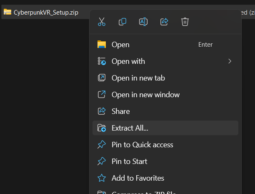Screen dimensions: 255x194
Task: Click the Rename icon in the menu's top row
Action: (x=143, y=22)
